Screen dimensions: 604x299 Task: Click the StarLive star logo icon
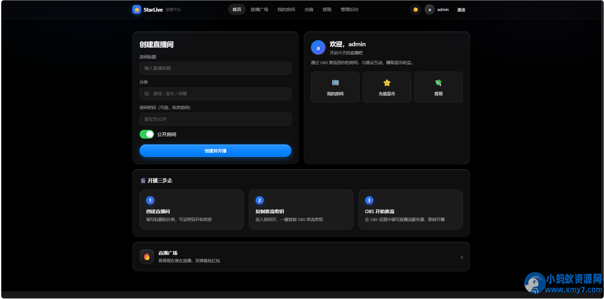pos(137,9)
